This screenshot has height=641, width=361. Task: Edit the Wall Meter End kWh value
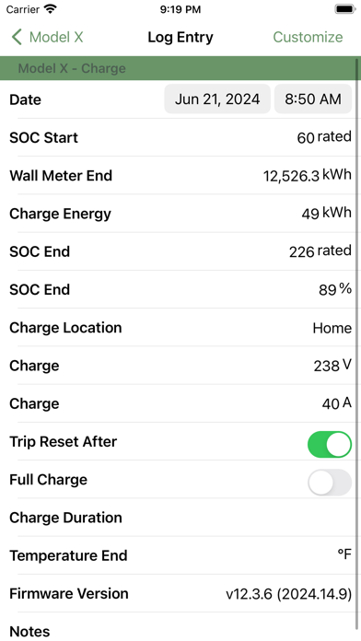coord(307,175)
